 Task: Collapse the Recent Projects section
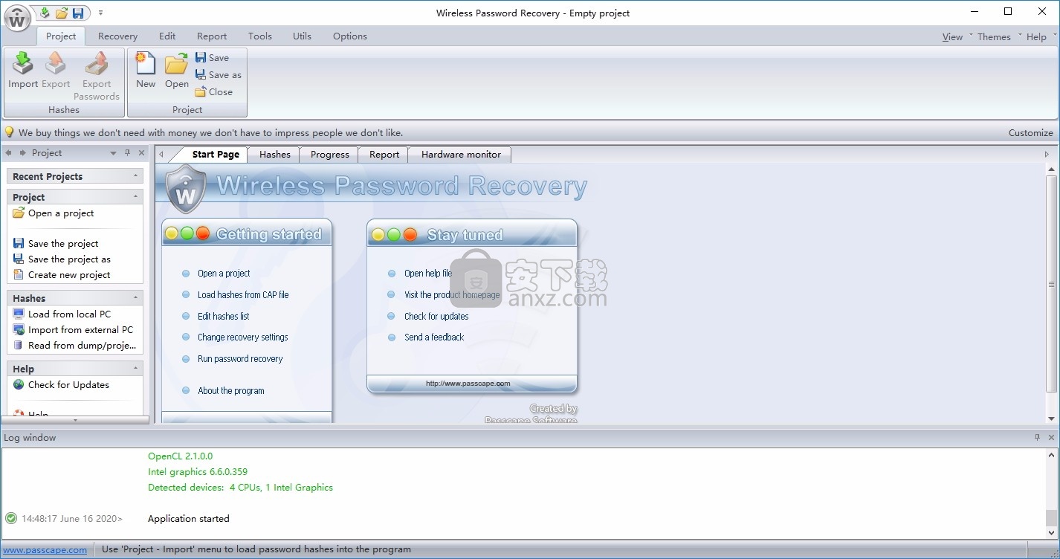click(136, 176)
